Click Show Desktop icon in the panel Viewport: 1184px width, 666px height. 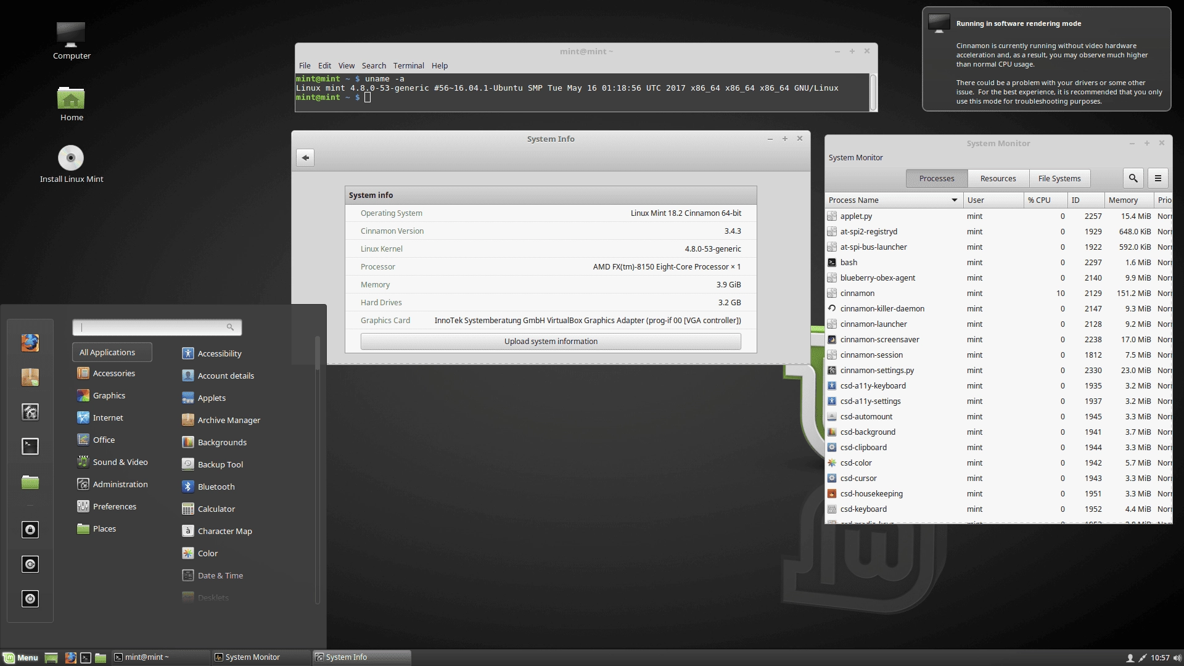pos(51,658)
